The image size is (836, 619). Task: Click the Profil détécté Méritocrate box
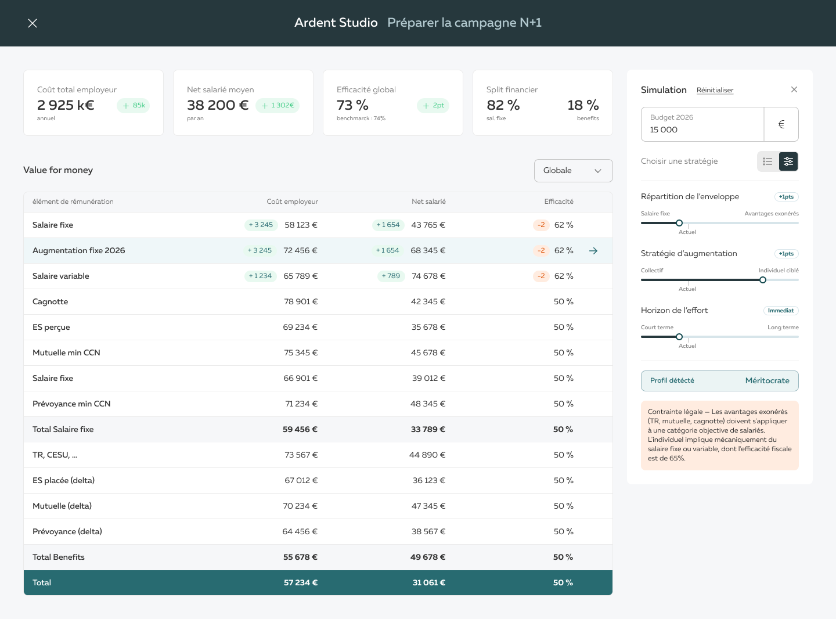pyautogui.click(x=719, y=381)
